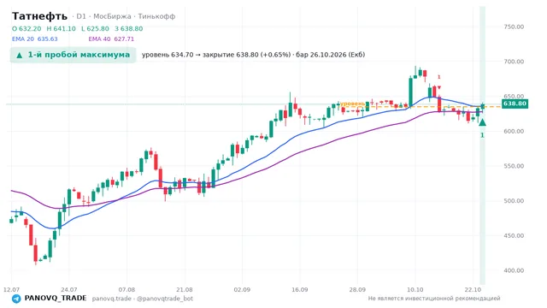This screenshot has height=308, width=547.
Task: Click the '21.08' date label on the time axis
Action: click(x=185, y=289)
